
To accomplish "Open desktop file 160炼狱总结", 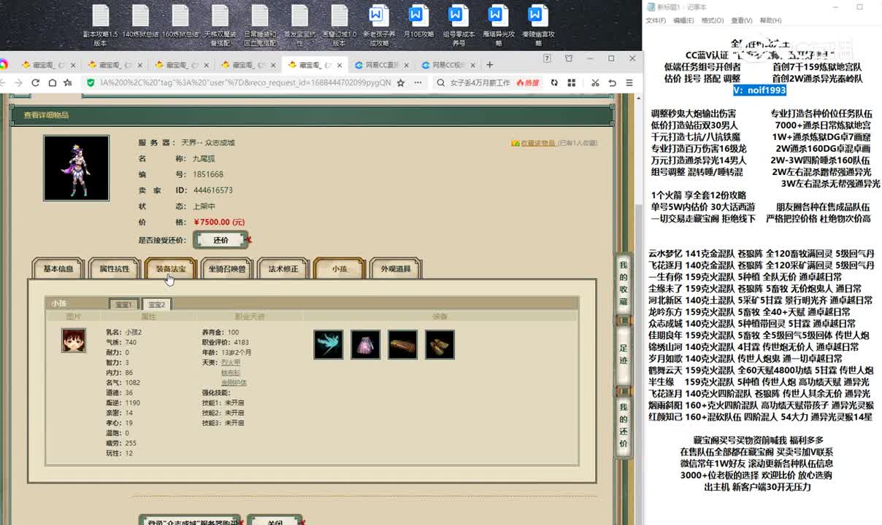I will click(180, 21).
